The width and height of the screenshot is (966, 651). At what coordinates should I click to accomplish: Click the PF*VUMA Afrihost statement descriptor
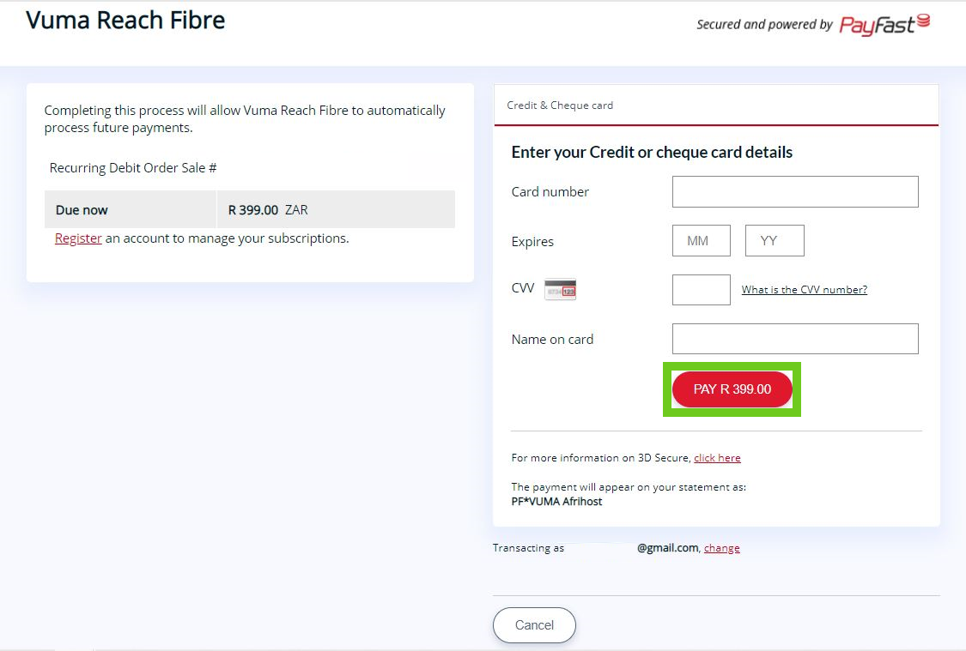click(556, 502)
